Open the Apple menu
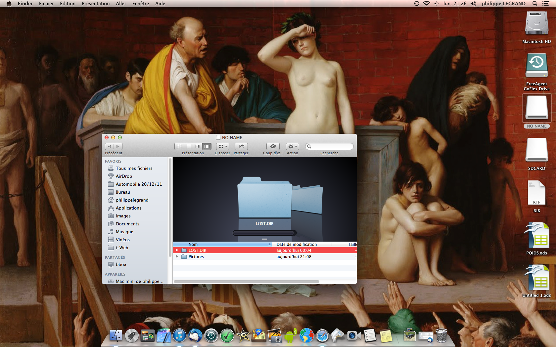This screenshot has width=556, height=347. pos(9,4)
